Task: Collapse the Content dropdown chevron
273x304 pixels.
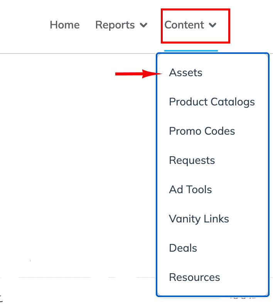Action: click(x=212, y=25)
